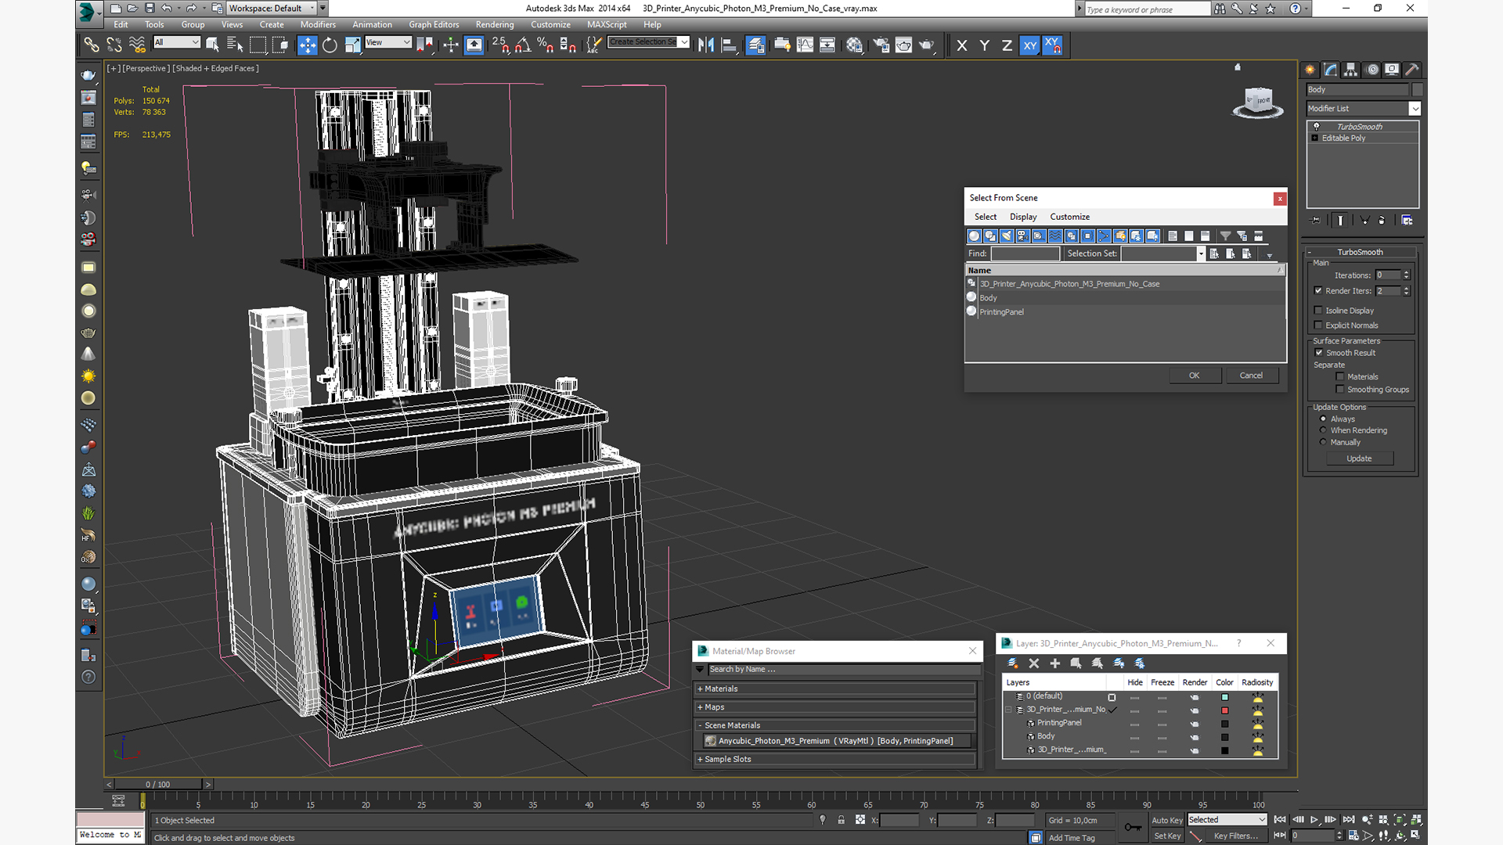Image resolution: width=1503 pixels, height=845 pixels.
Task: Open the key filter Selected dropdown
Action: [x=1227, y=820]
